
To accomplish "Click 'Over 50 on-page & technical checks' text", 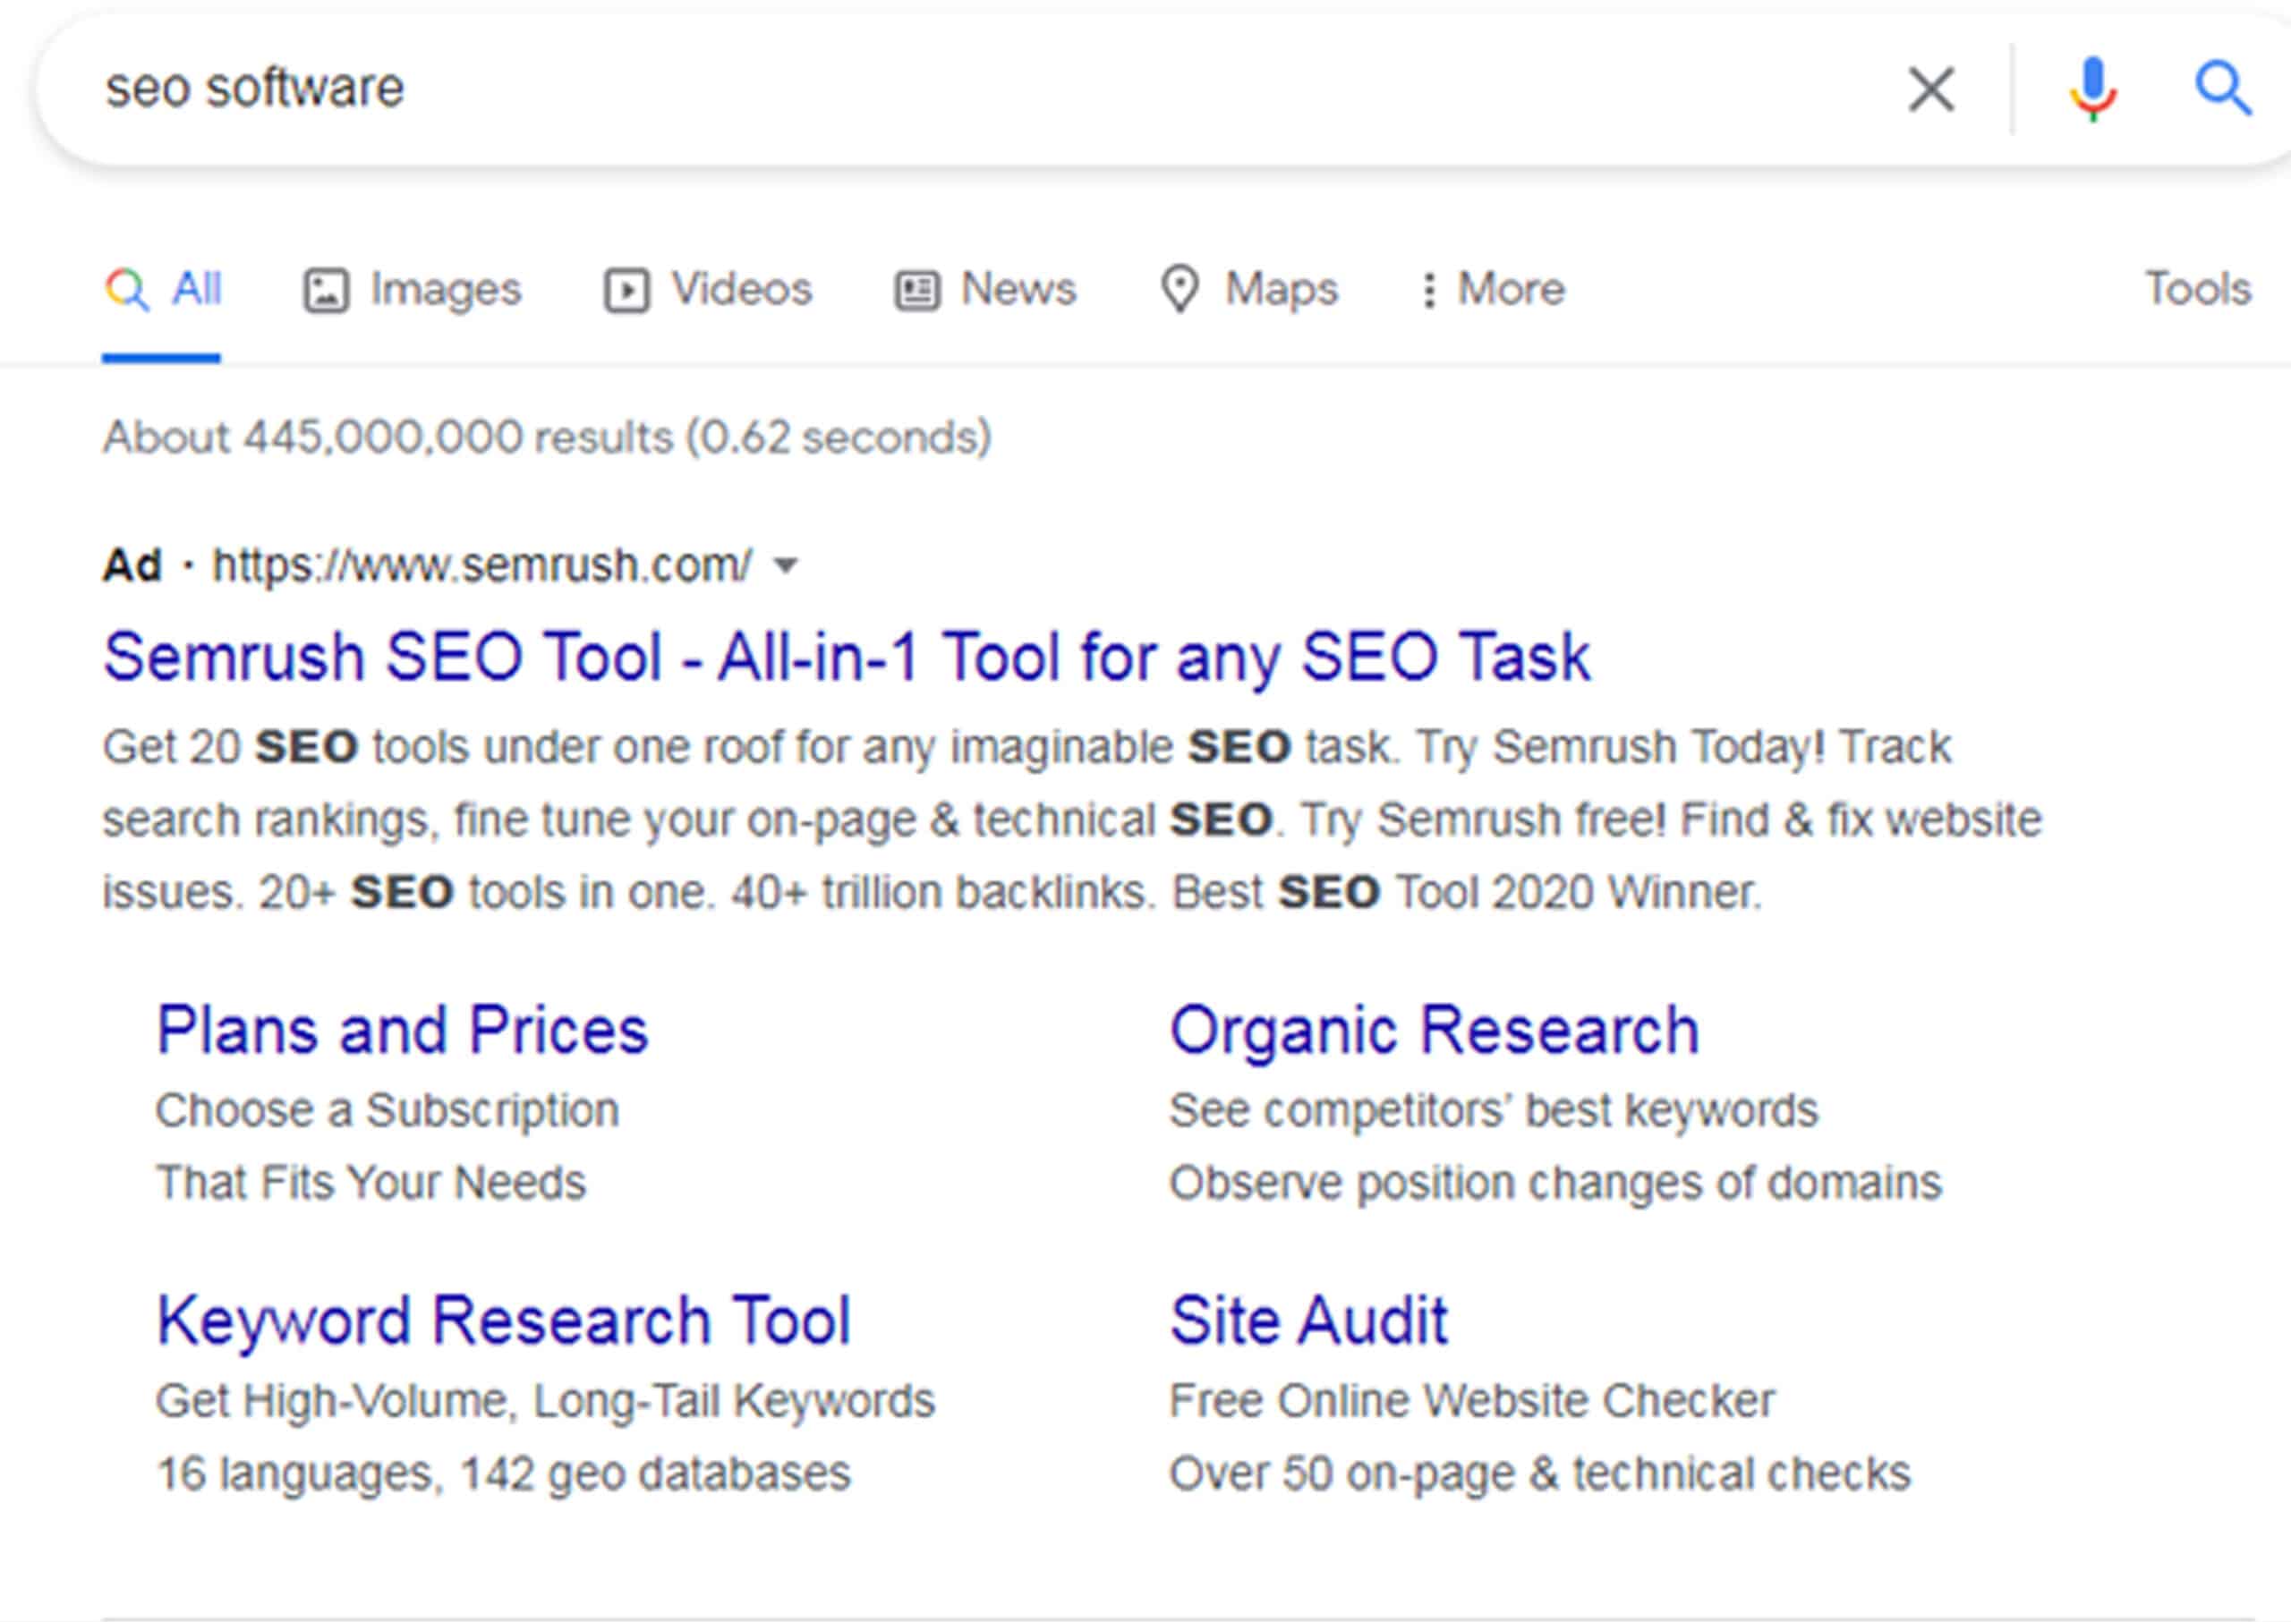I will point(1539,1474).
